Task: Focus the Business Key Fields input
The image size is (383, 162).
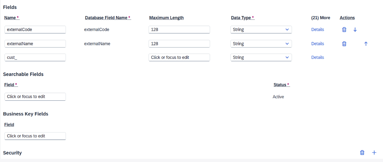Action: coord(35,136)
